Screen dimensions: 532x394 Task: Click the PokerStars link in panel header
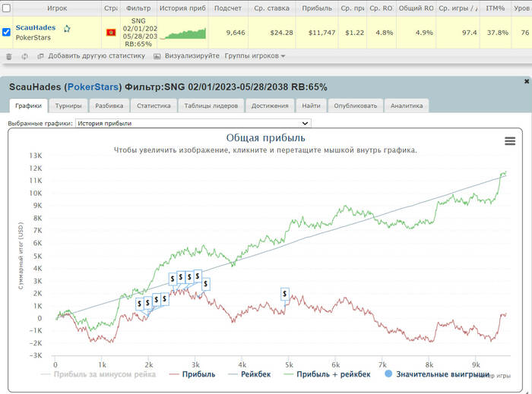point(93,87)
